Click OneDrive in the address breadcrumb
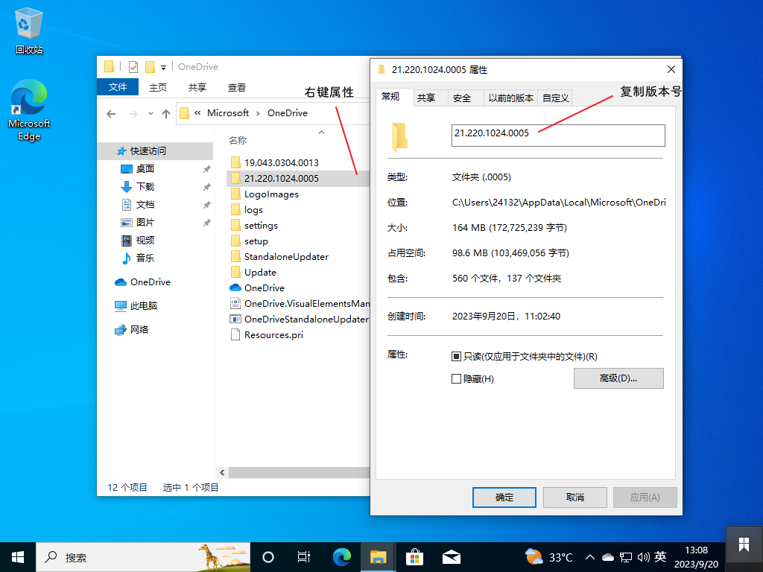The width and height of the screenshot is (763, 572). click(287, 113)
